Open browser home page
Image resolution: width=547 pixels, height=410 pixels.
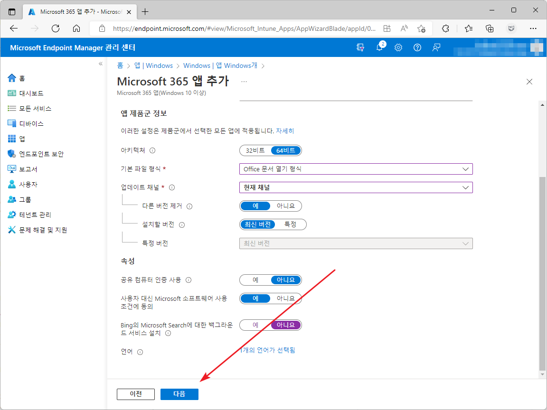click(76, 28)
